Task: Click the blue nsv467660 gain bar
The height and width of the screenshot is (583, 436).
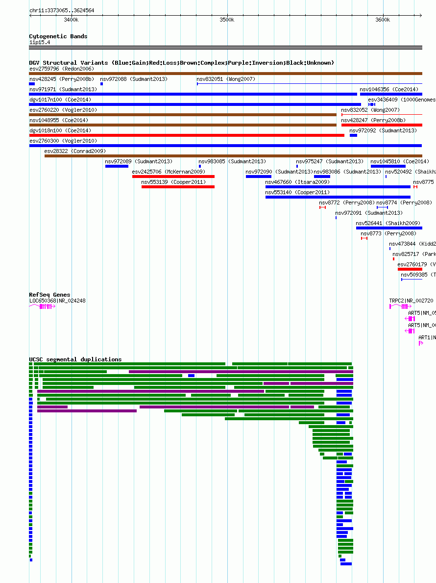Action: pyautogui.click(x=338, y=187)
